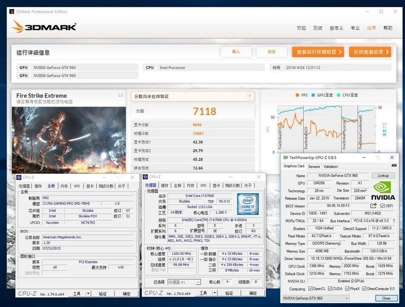
Task: Open 显卡 tab in the CPU-Z 处理器 window
Action: point(217,185)
